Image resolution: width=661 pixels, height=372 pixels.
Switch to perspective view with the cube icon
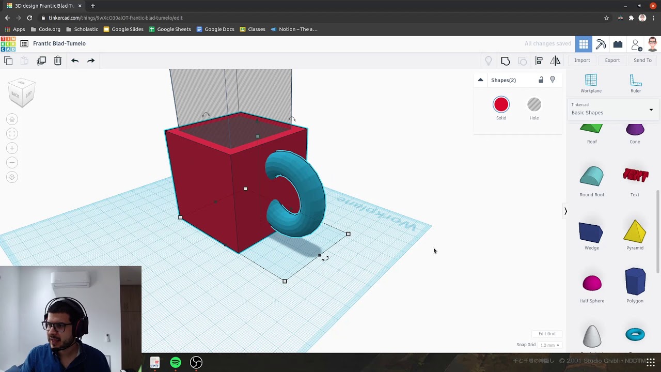click(x=12, y=177)
